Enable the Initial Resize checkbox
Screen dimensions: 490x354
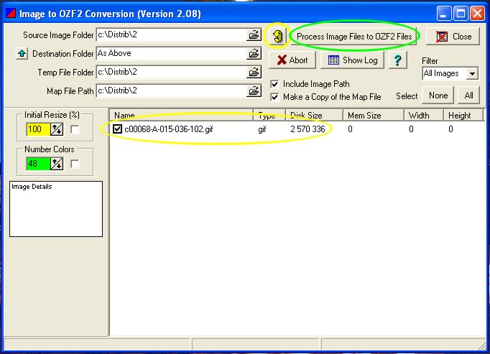click(x=75, y=129)
